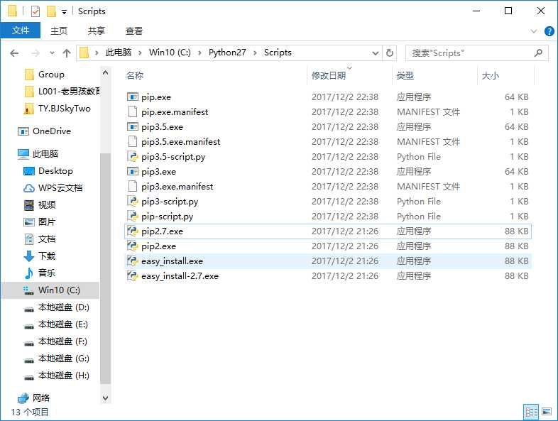The height and width of the screenshot is (421, 558).
Task: Click the pip3.exe application icon
Action: [x=132, y=172]
